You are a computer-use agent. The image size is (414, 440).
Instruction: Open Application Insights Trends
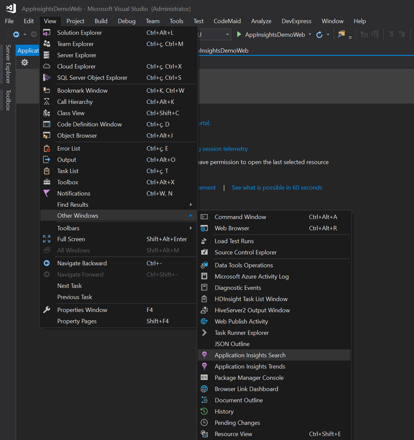point(274,366)
